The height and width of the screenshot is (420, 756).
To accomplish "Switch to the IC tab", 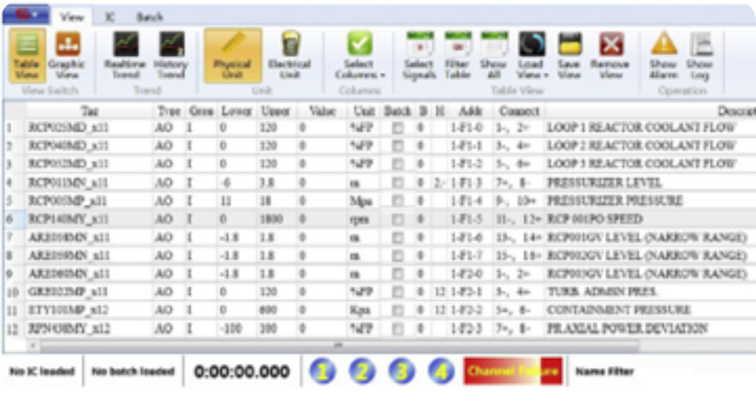I will [108, 17].
